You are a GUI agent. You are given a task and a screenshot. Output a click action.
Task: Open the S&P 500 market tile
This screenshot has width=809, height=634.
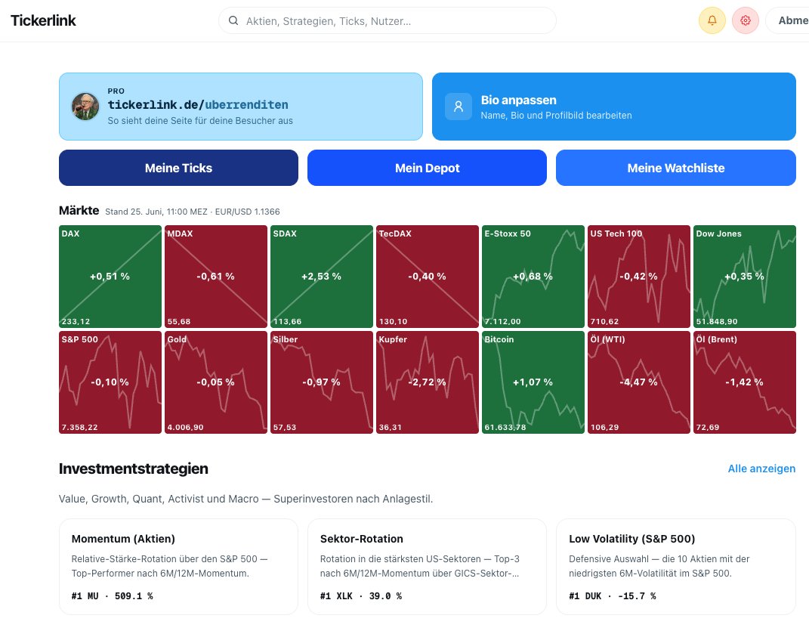click(110, 382)
